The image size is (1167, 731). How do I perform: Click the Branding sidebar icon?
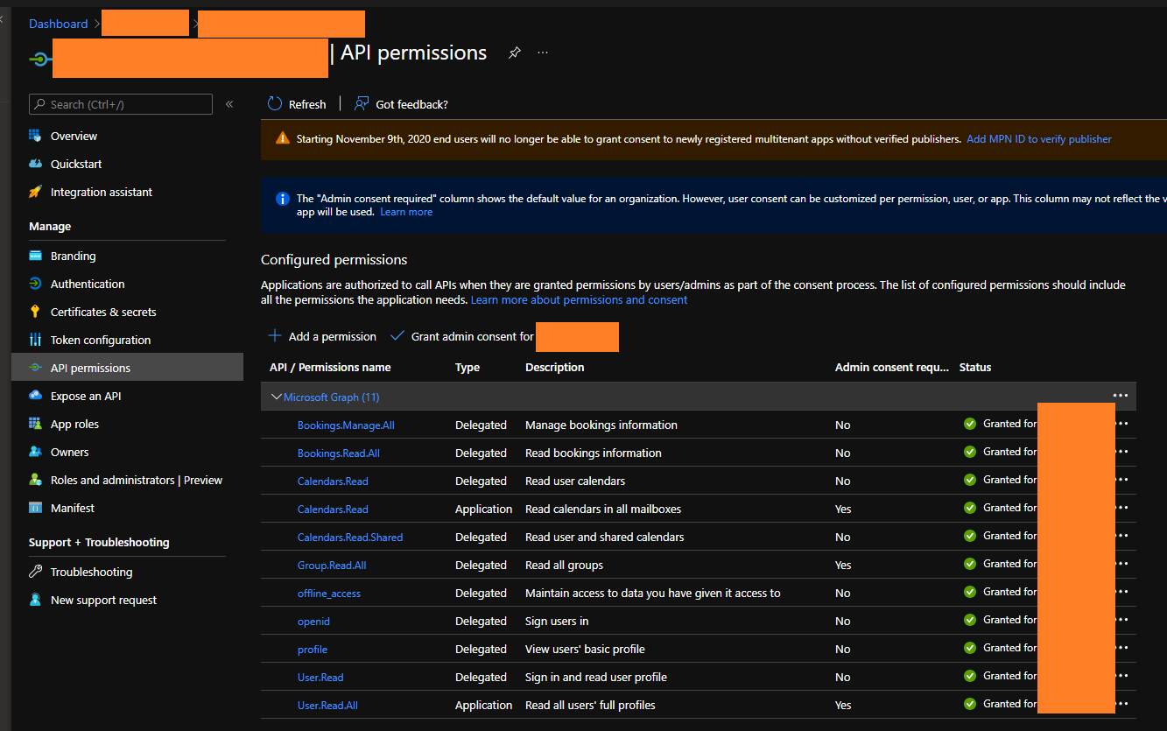coord(35,256)
